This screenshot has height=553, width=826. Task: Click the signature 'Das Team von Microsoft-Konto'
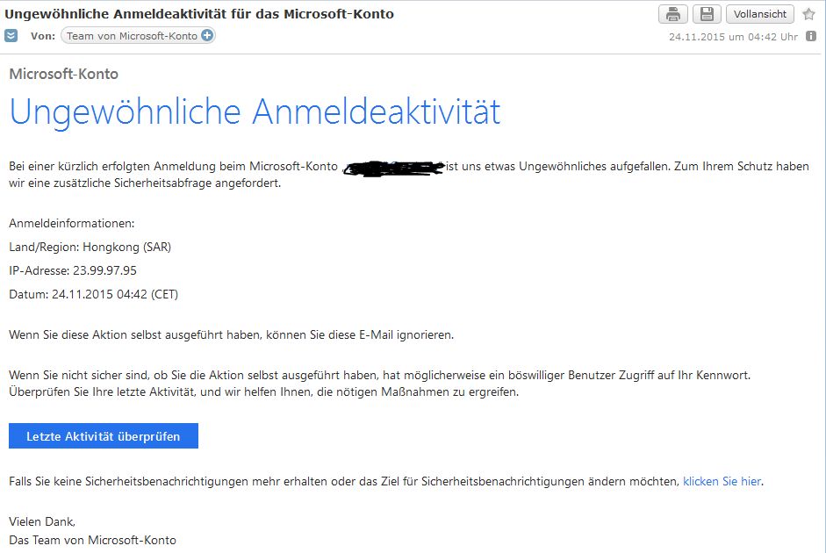click(x=93, y=541)
